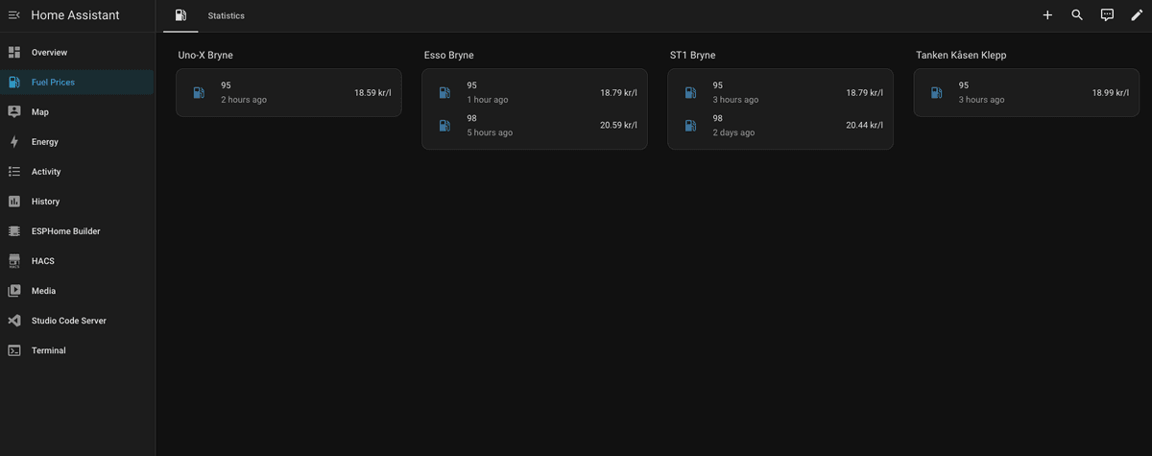Click the 20.59 kr/l price value
Screen dimensions: 1152x456
click(618, 125)
